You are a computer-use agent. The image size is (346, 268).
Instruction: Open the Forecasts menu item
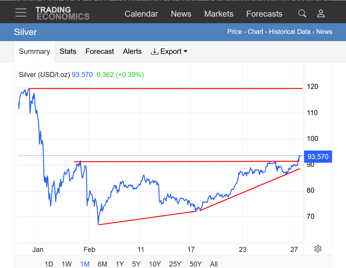(x=264, y=14)
